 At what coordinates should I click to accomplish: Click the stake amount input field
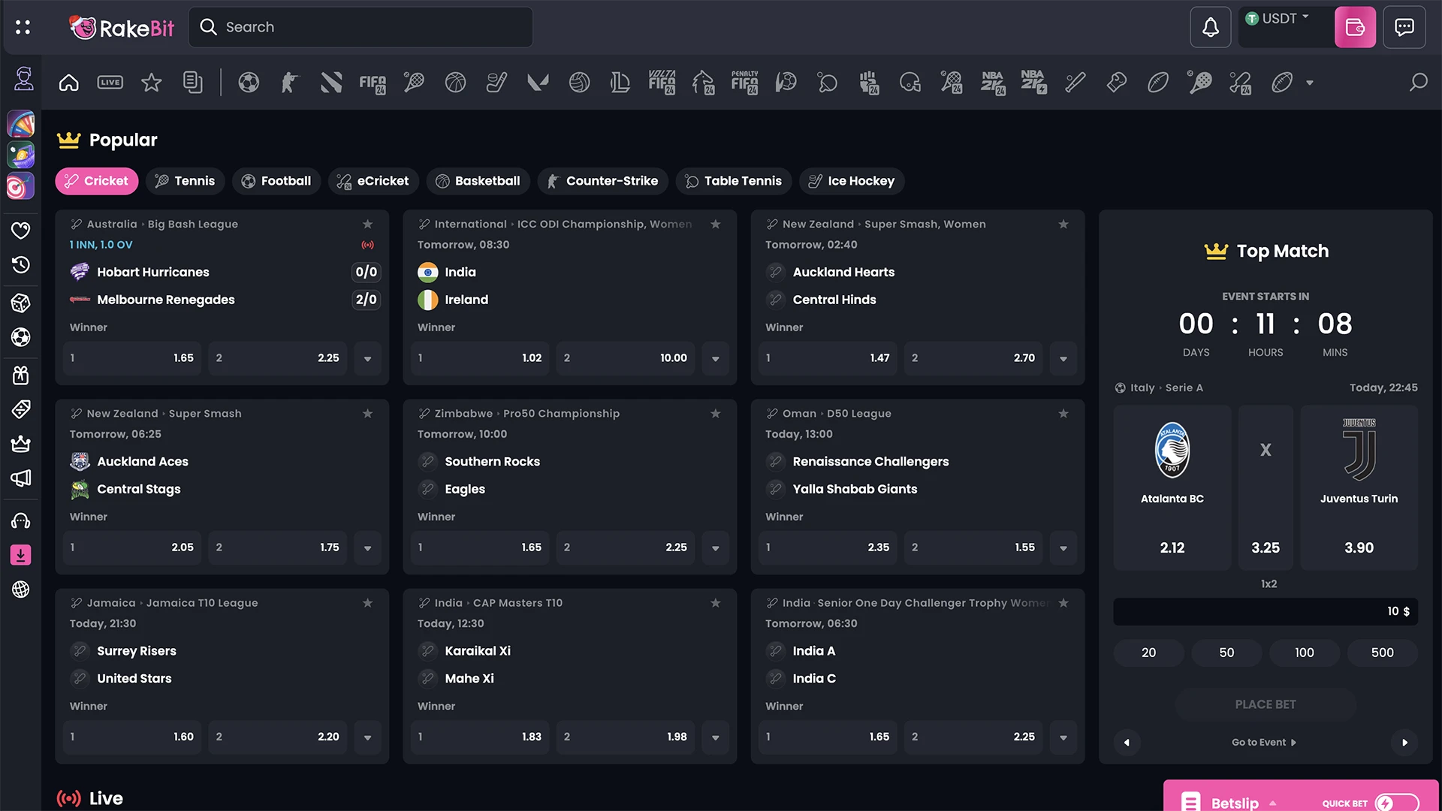point(1265,611)
